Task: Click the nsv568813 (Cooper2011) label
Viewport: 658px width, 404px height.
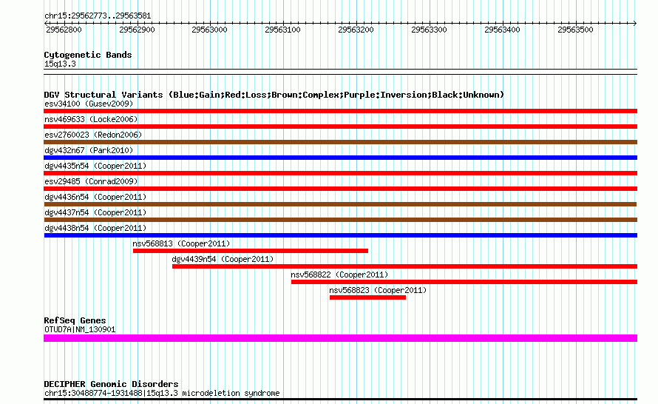Action: [x=181, y=243]
